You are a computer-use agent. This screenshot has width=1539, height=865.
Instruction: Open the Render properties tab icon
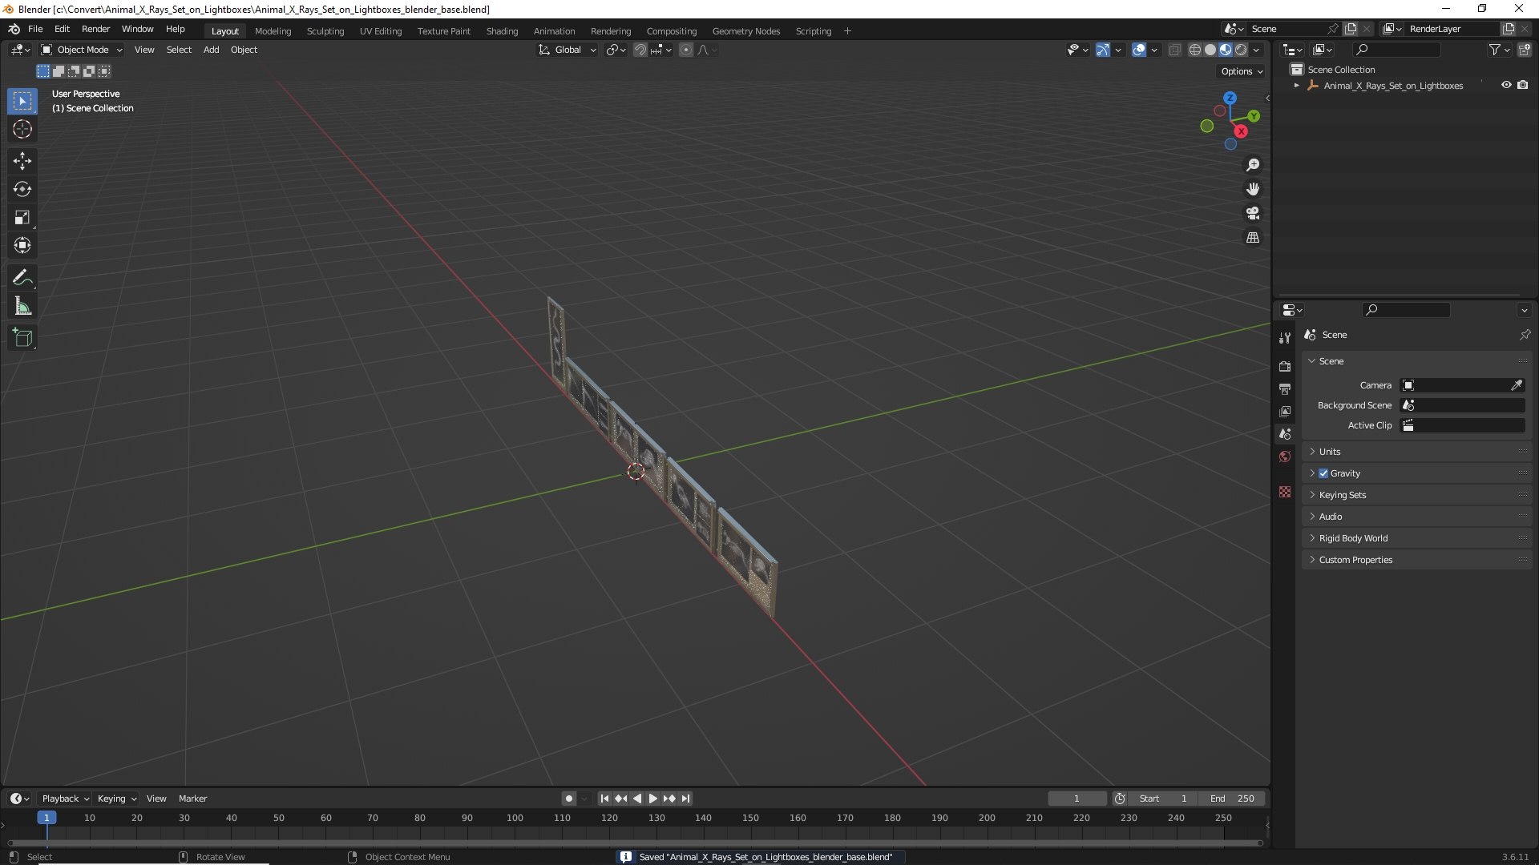coord(1285,366)
